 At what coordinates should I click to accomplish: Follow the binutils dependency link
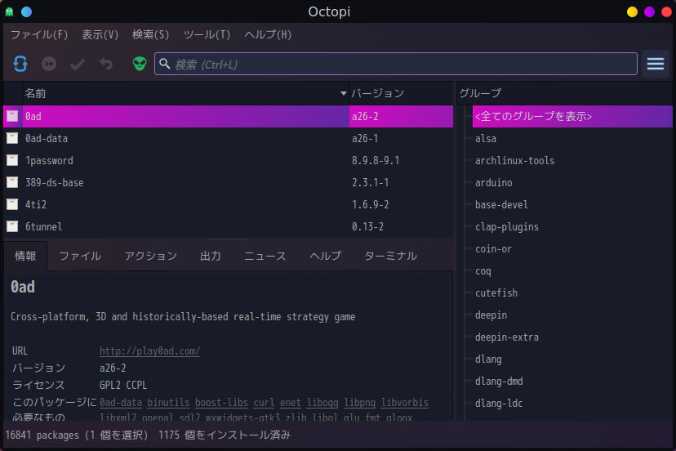[168, 402]
